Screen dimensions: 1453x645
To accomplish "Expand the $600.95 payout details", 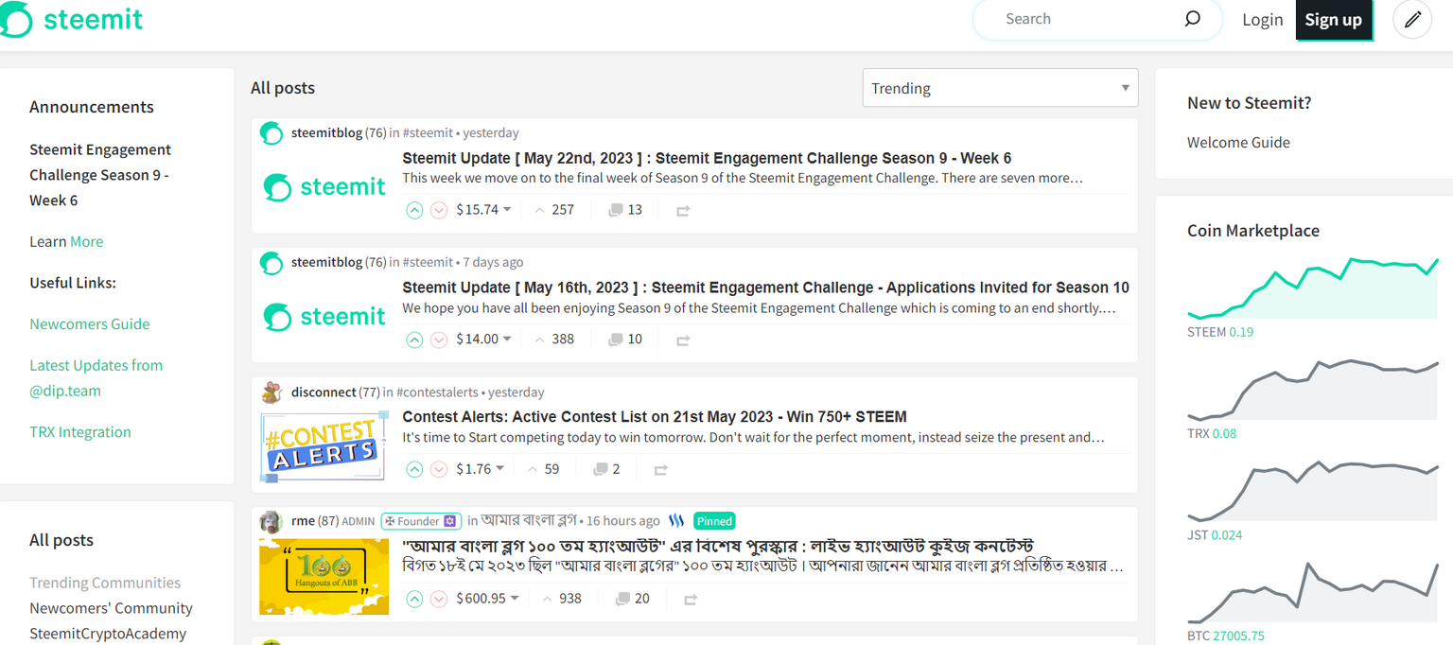I will tap(515, 599).
